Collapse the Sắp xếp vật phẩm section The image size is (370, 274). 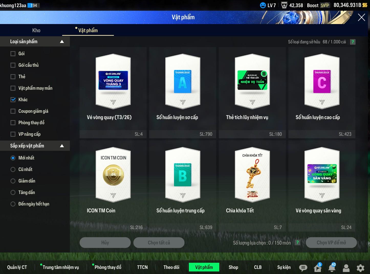click(62, 146)
